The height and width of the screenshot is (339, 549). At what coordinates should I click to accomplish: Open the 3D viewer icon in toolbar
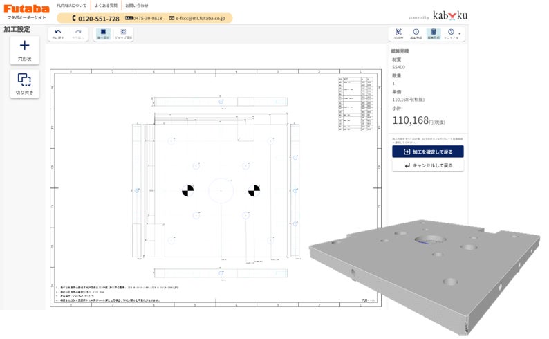[398, 33]
